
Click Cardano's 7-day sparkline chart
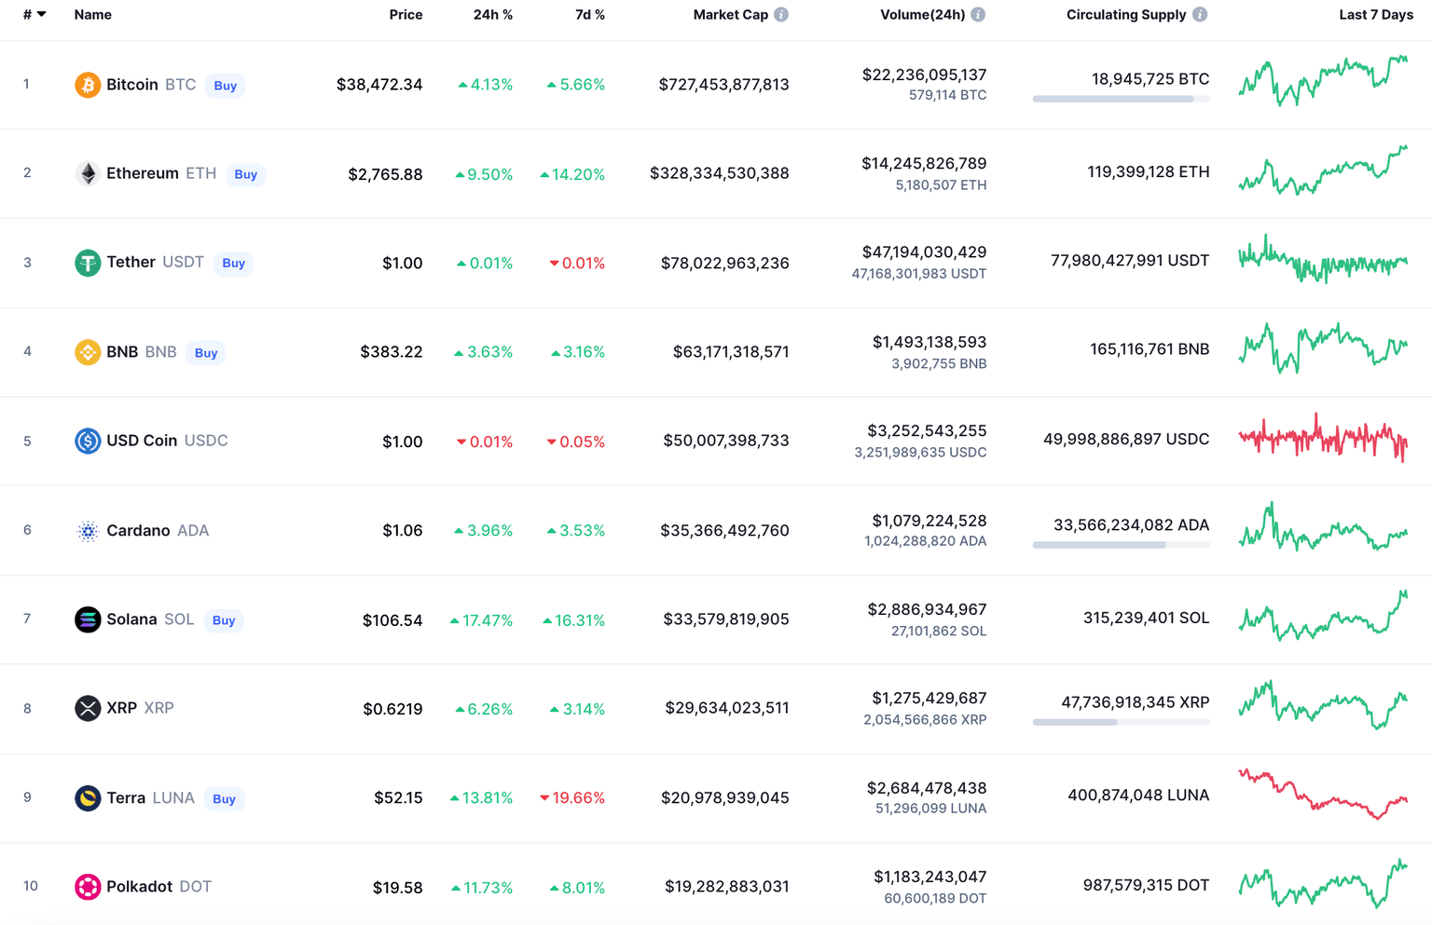click(1323, 530)
